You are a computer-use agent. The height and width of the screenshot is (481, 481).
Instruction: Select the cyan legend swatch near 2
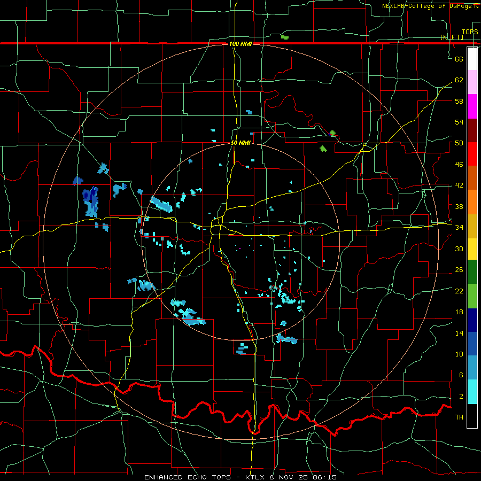pyautogui.click(x=472, y=392)
